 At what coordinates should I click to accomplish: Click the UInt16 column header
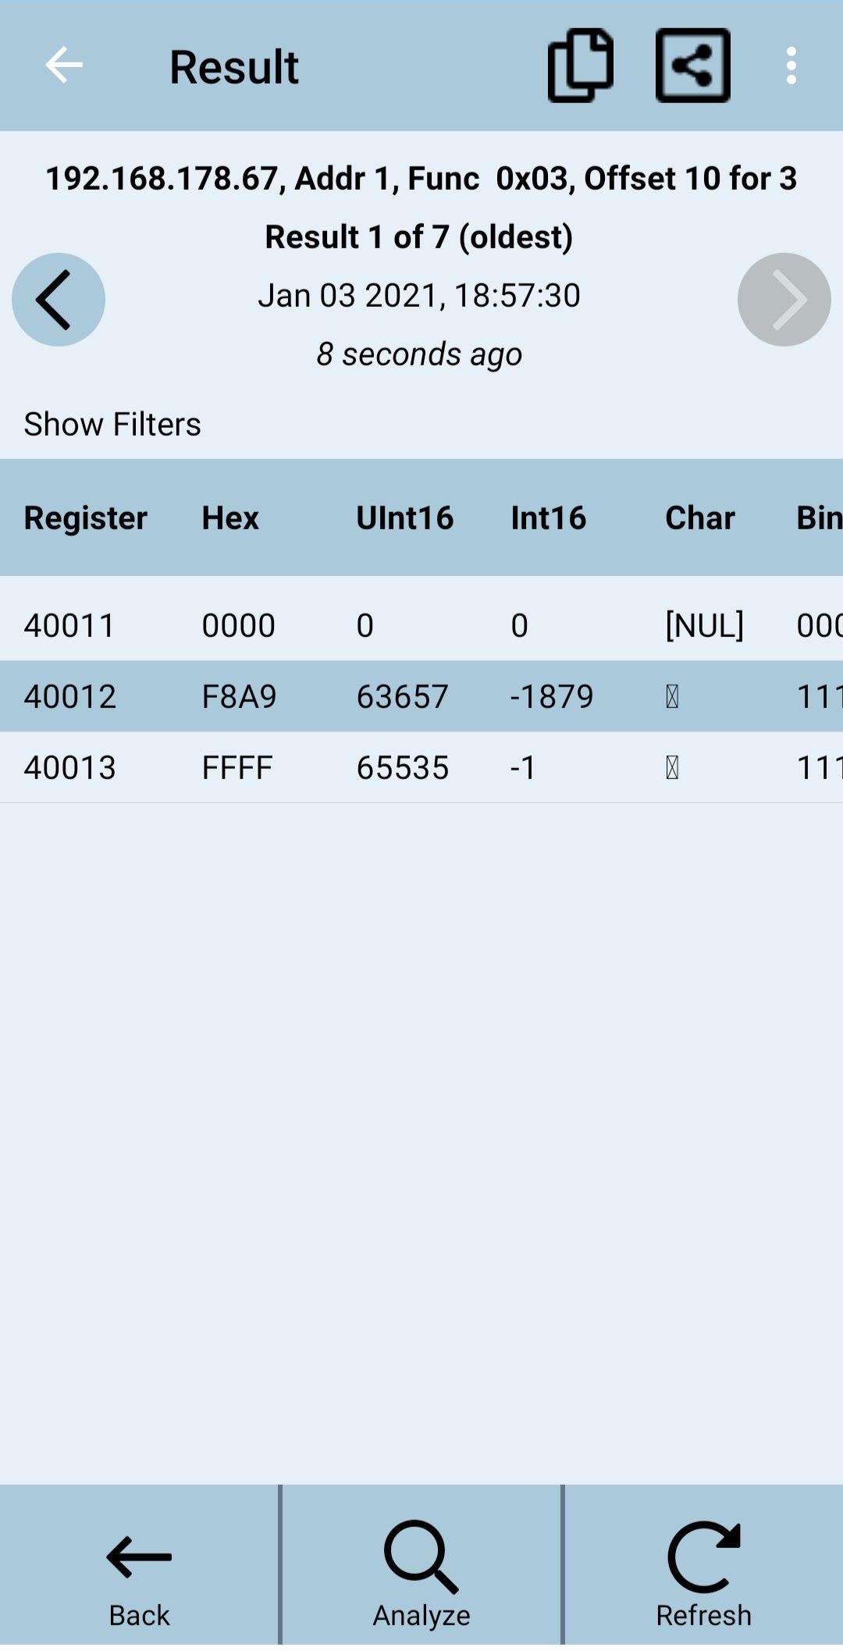coord(404,518)
